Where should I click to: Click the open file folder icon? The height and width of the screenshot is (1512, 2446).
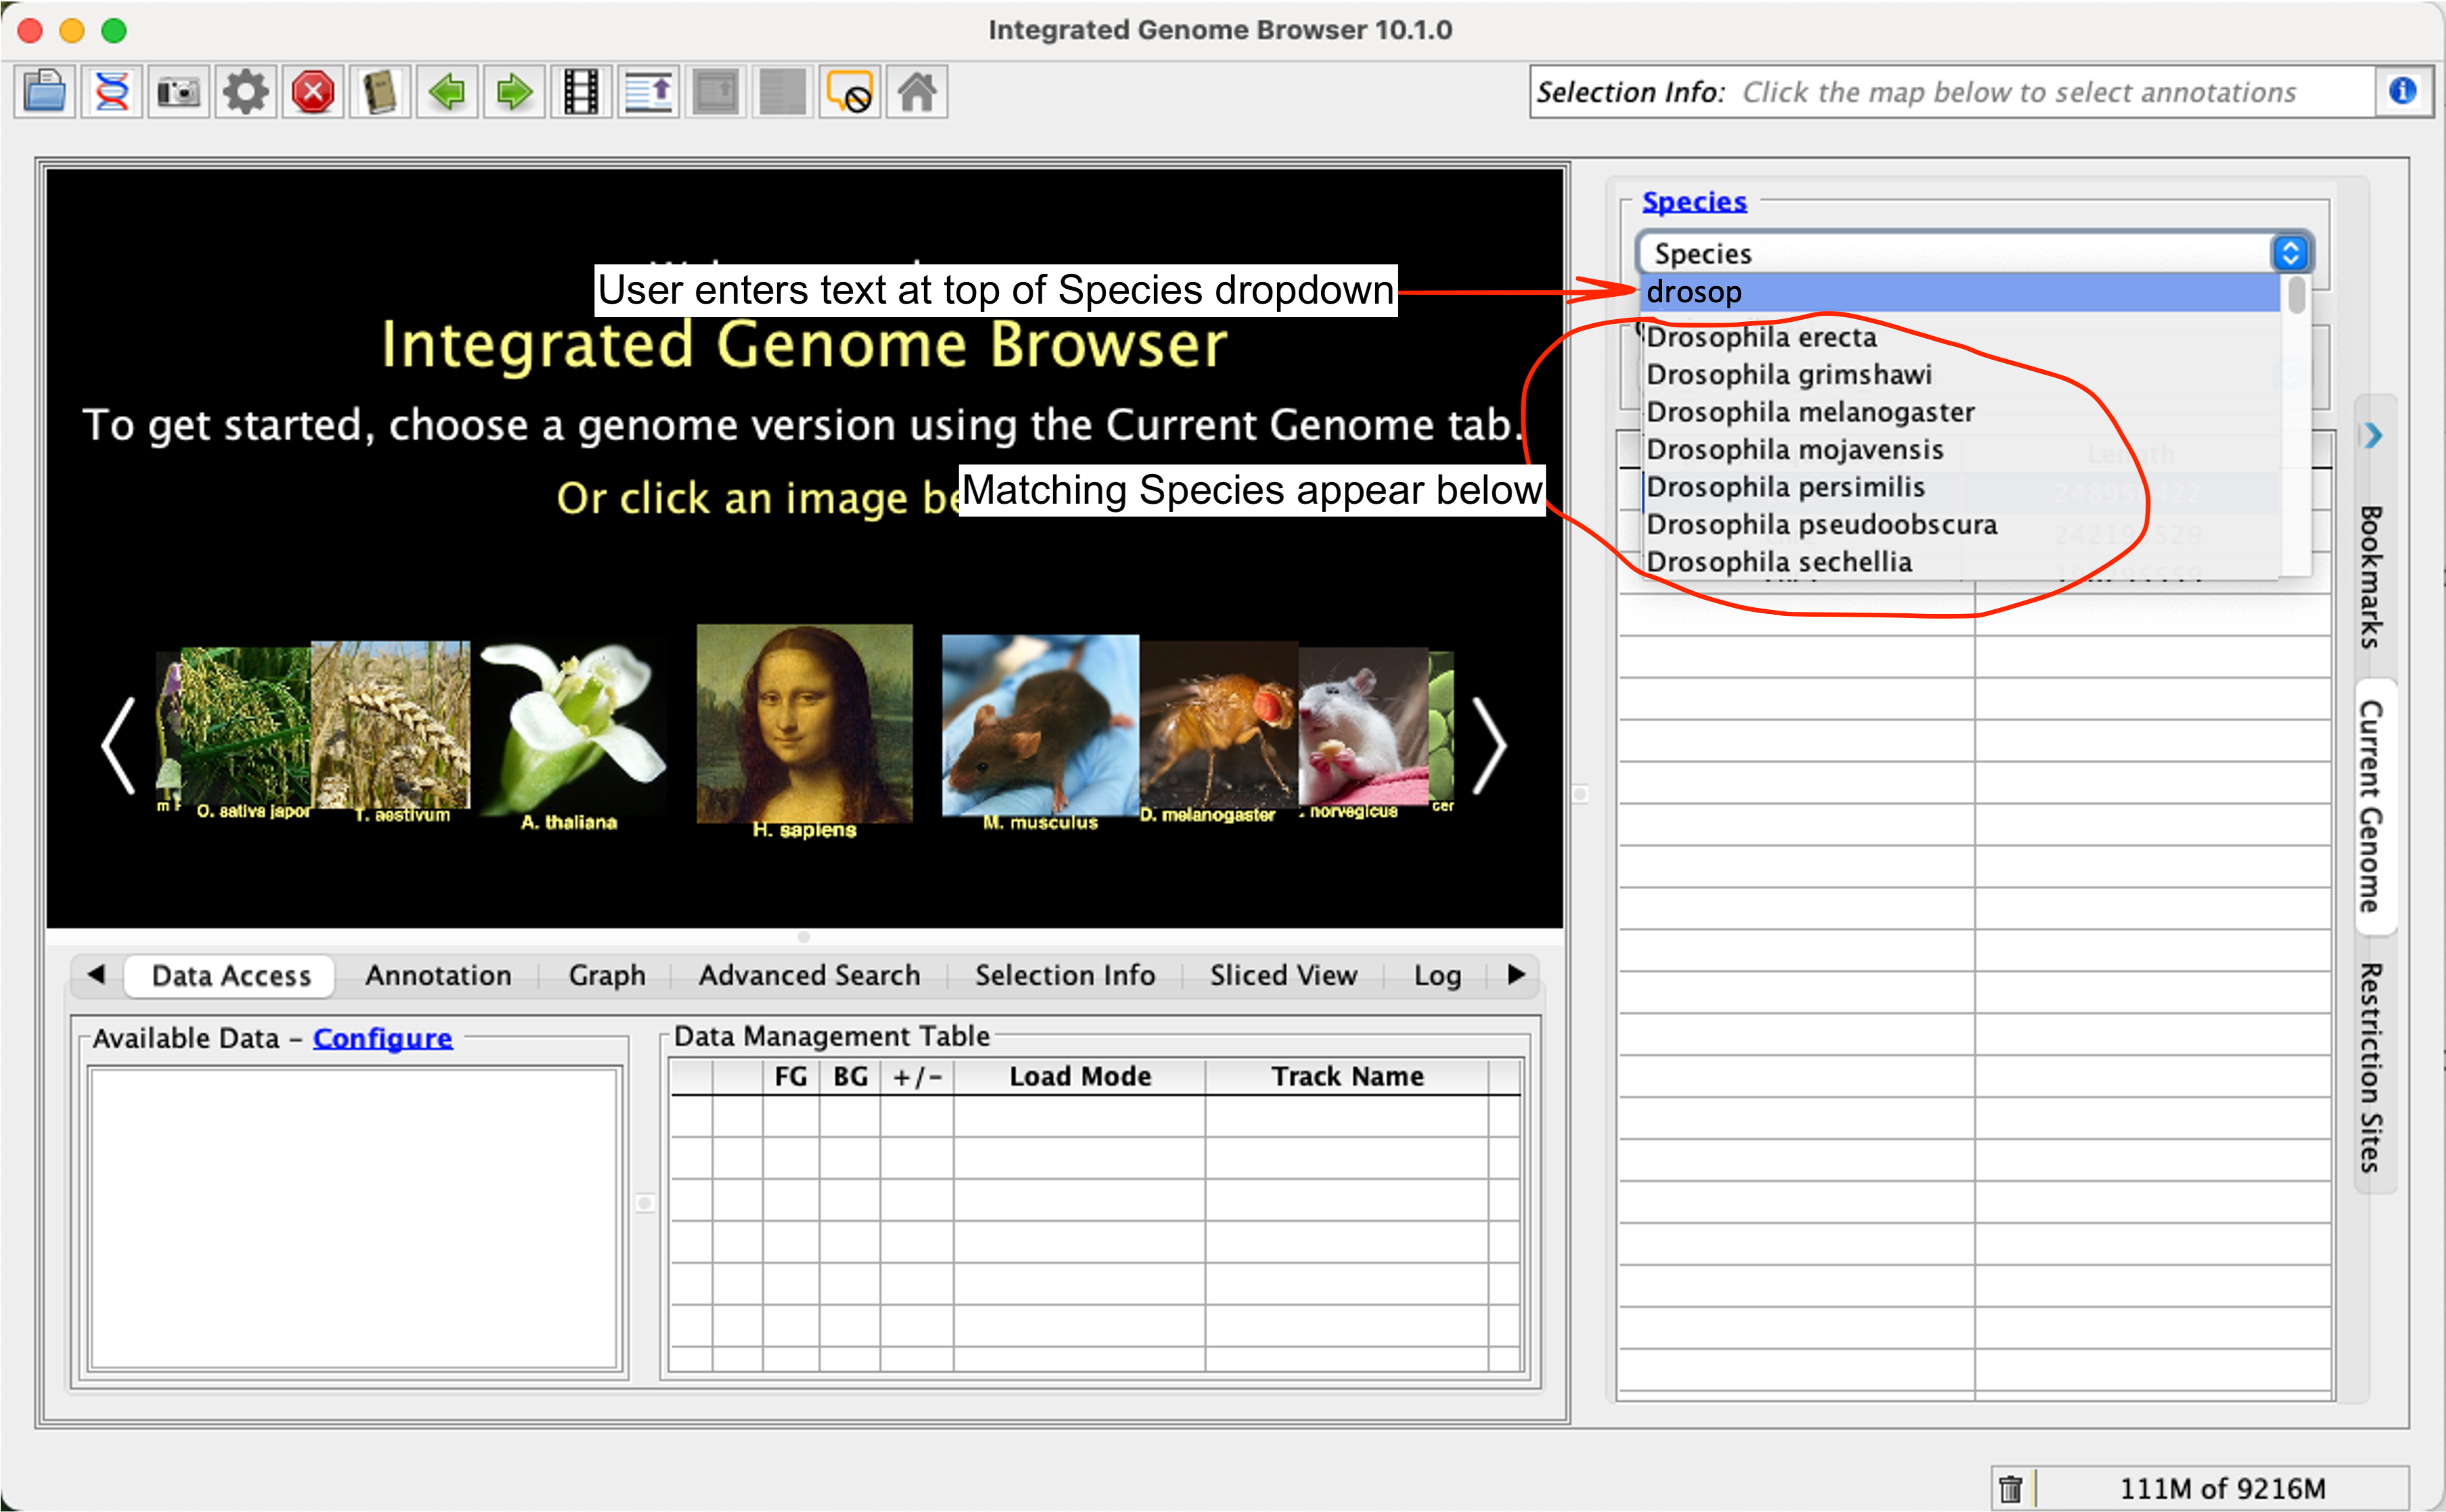click(45, 92)
